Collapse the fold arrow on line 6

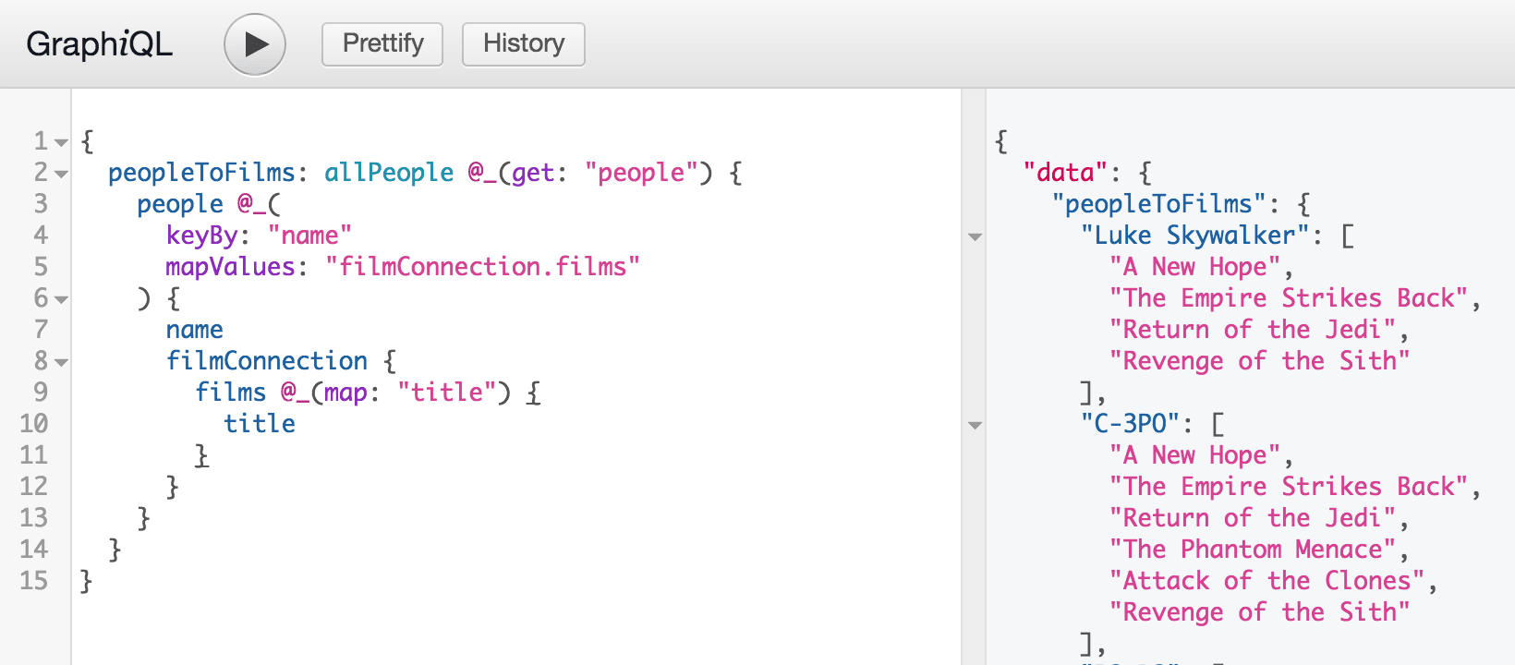61,299
